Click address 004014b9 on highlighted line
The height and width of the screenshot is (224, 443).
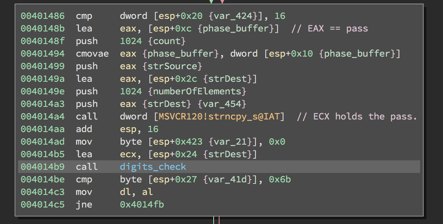coord(43,167)
